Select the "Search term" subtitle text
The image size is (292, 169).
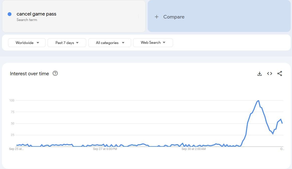point(27,20)
